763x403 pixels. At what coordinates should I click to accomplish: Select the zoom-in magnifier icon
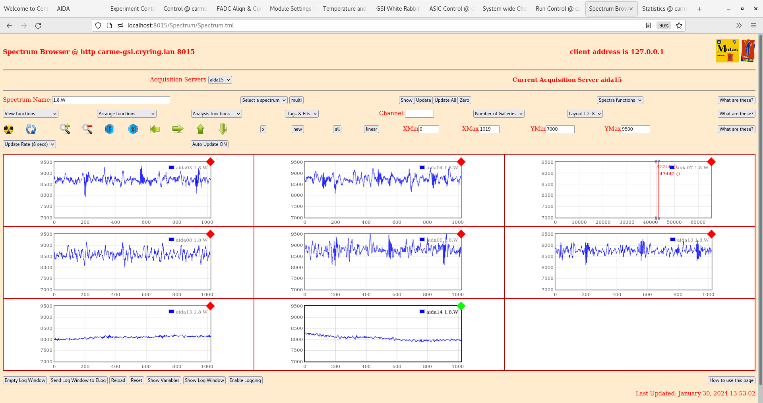(x=65, y=129)
